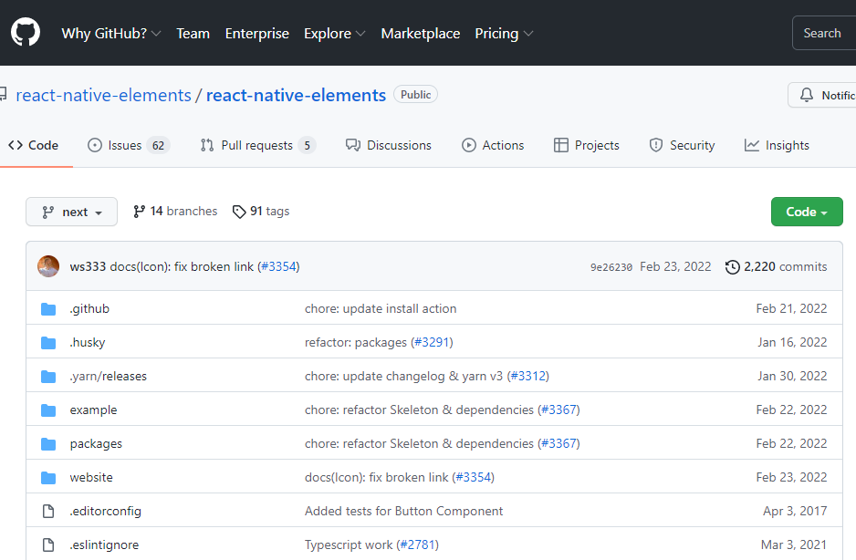Open the .husky folder

[x=88, y=342]
